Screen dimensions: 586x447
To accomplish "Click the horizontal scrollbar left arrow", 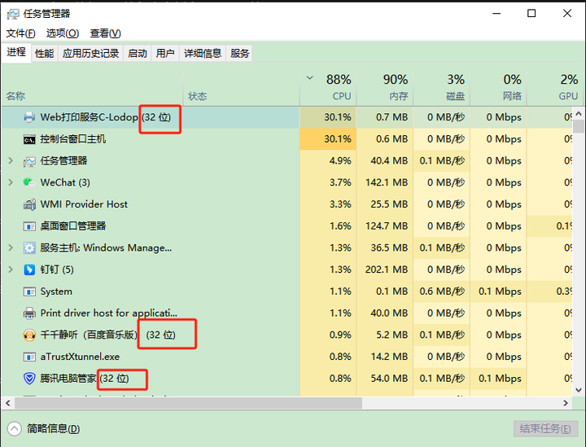I will coord(8,403).
